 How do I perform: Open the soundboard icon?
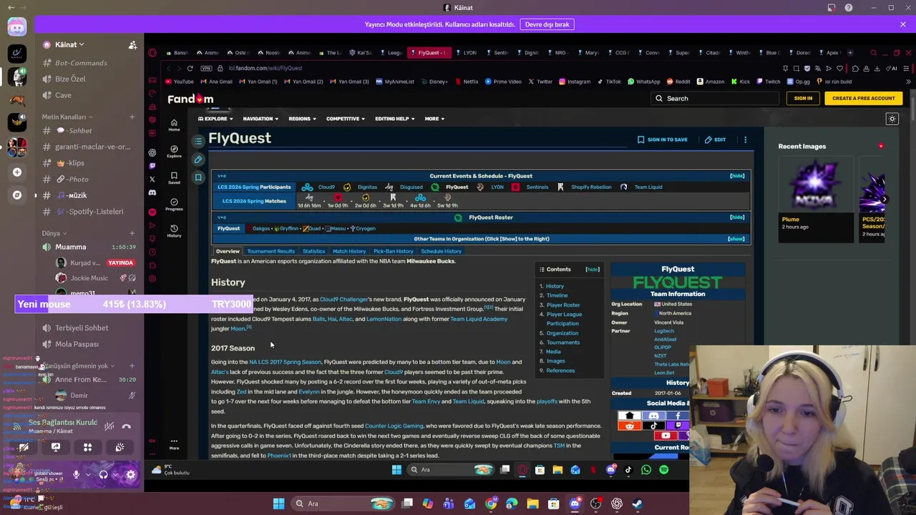click(120, 447)
